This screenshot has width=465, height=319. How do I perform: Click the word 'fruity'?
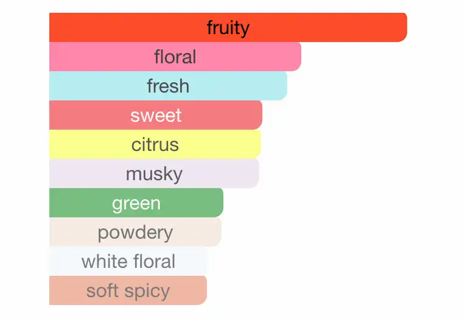pos(228,28)
